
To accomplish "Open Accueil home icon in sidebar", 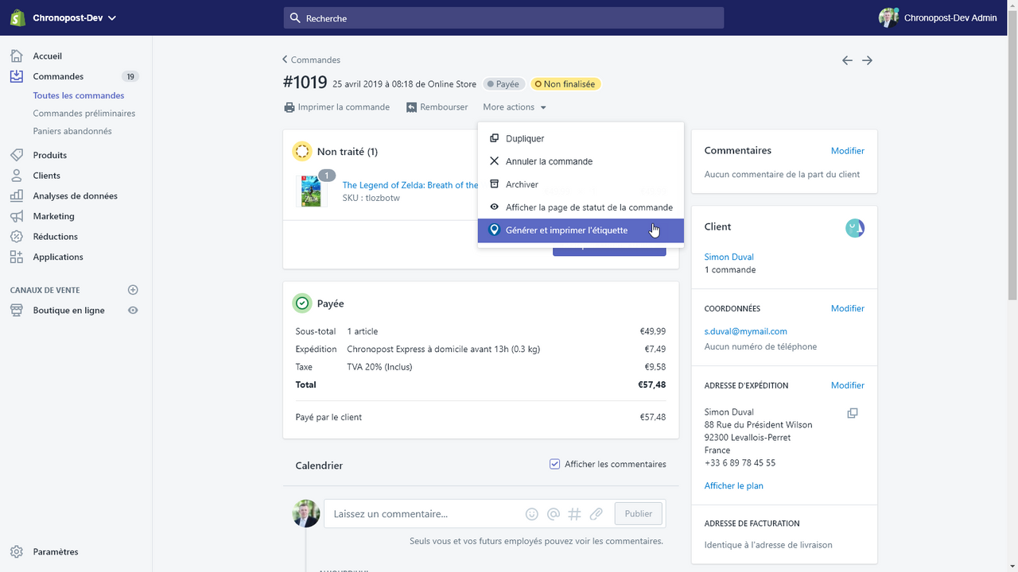I will [17, 56].
